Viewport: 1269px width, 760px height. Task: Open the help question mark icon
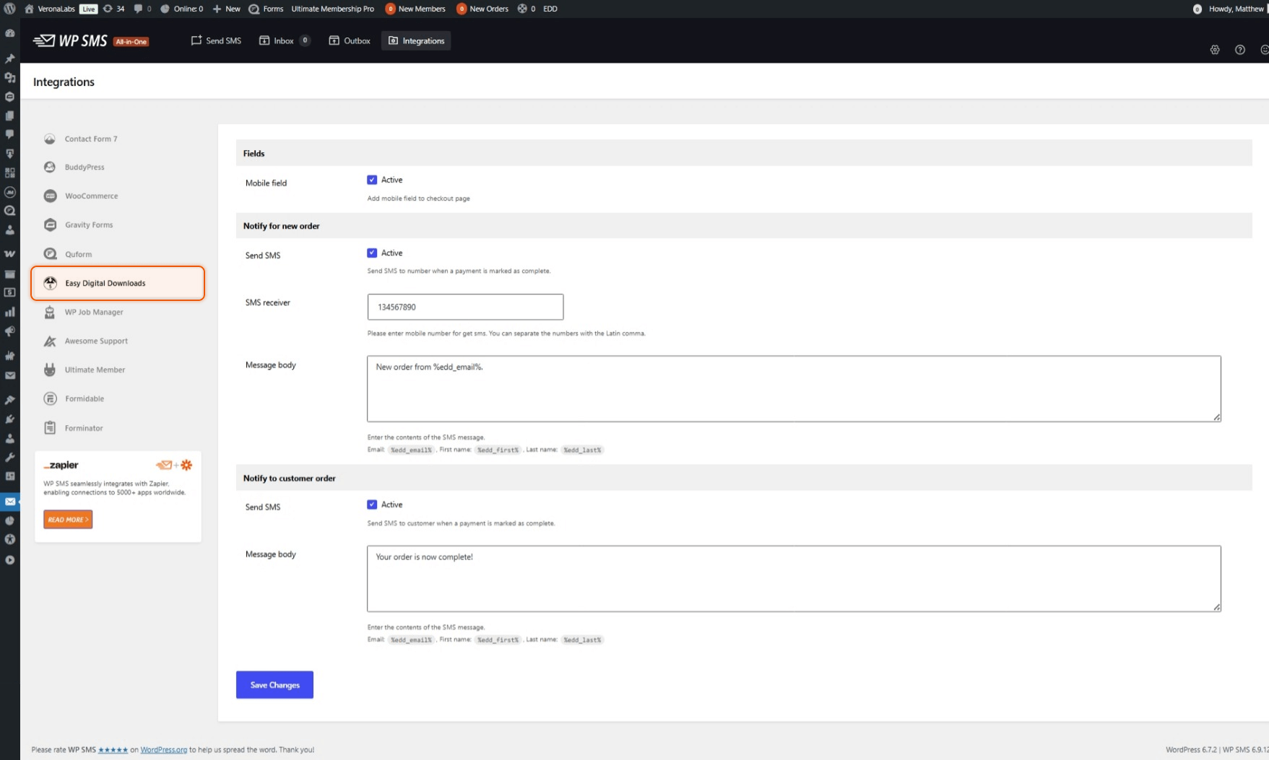1240,50
